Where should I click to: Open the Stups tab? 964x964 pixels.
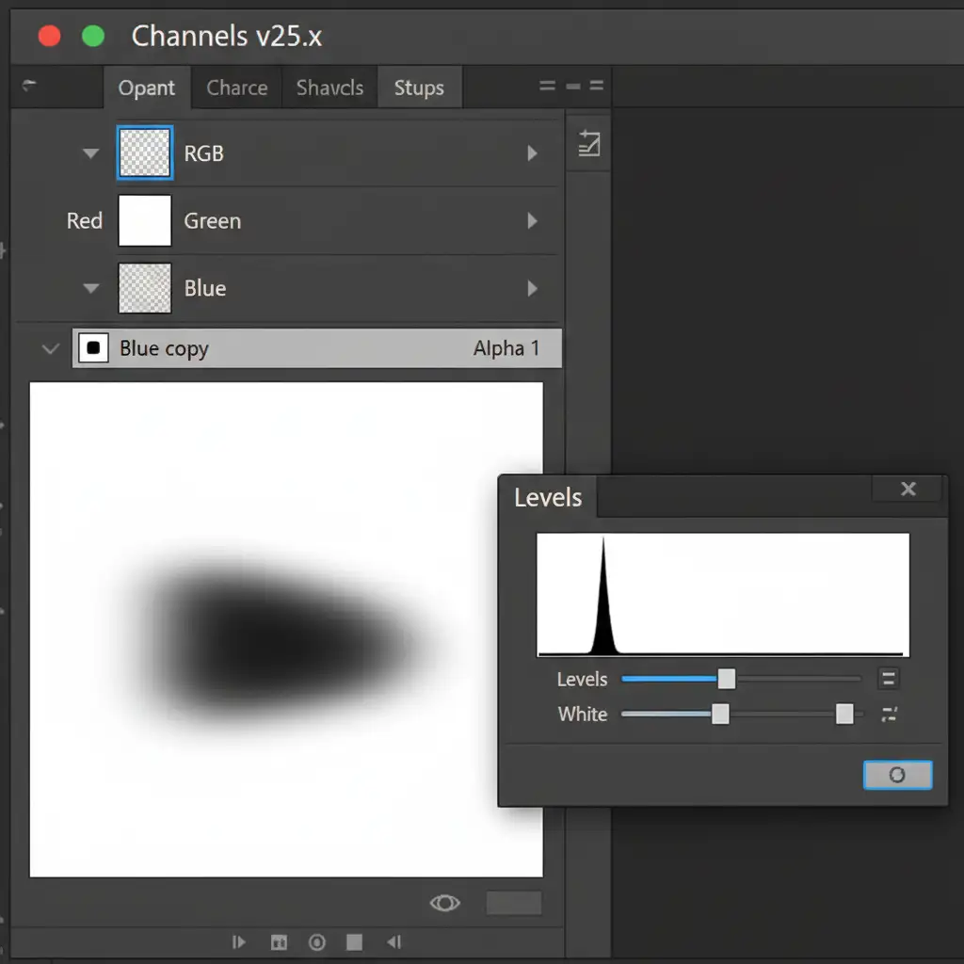[x=419, y=88]
